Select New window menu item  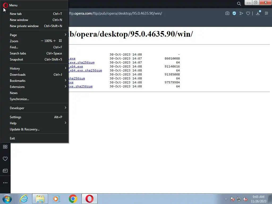35,20
